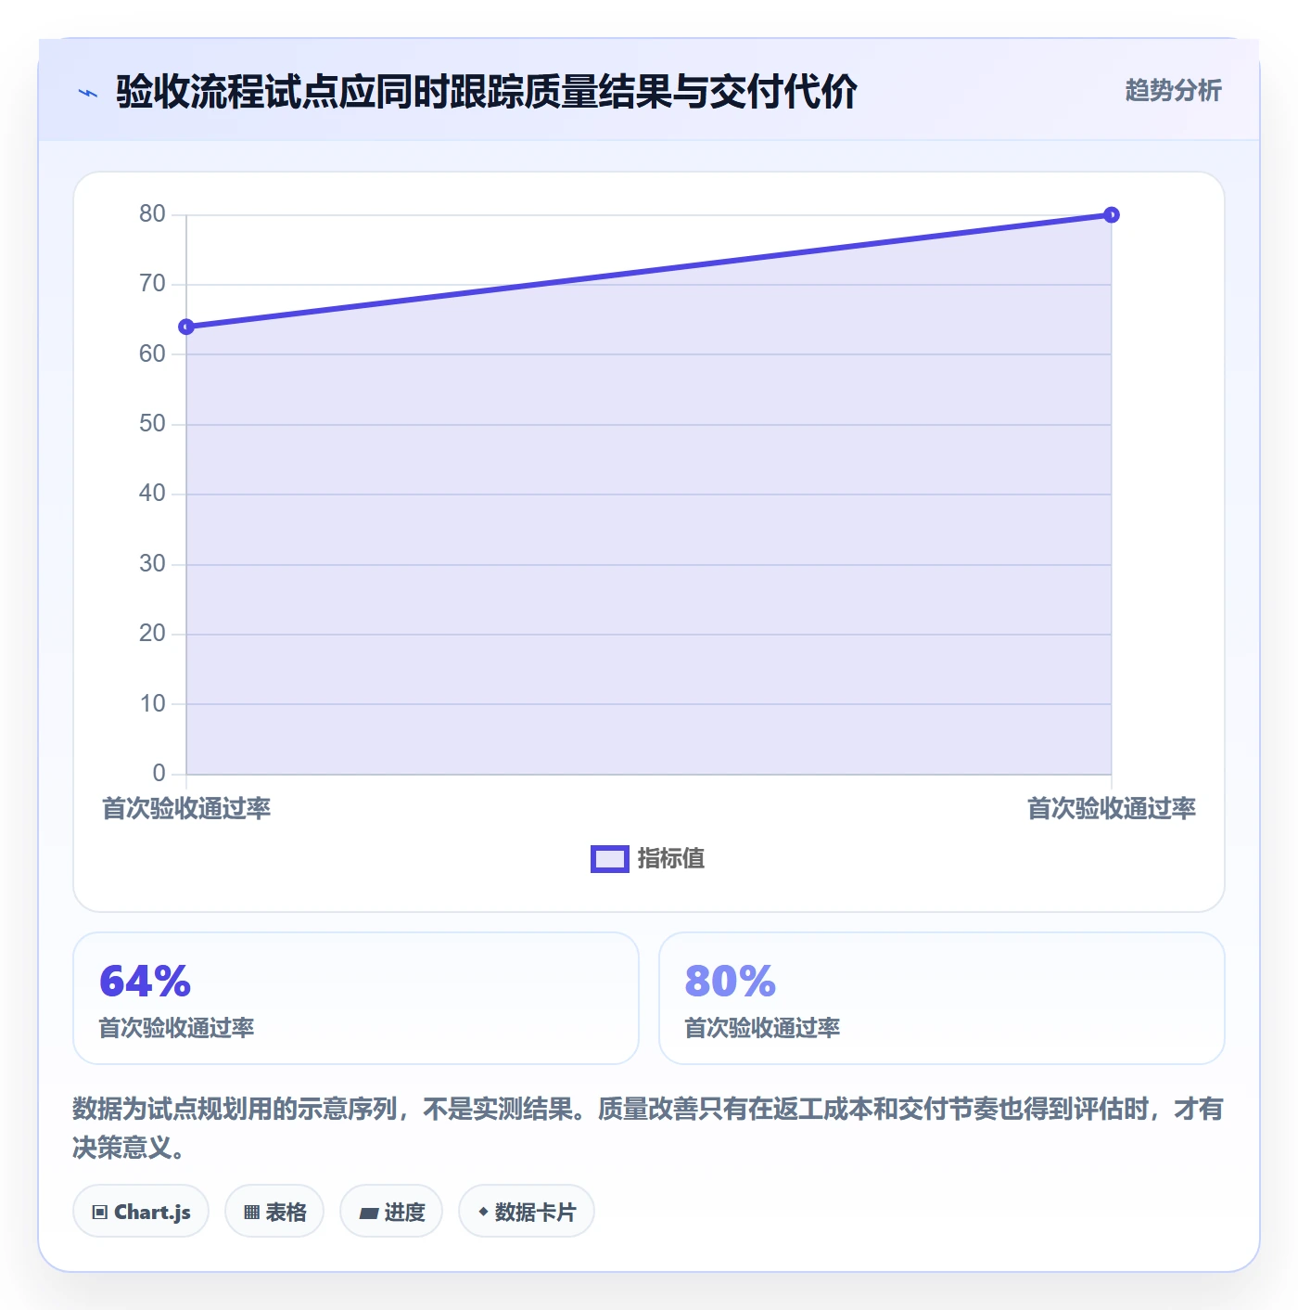Toggle the 指标值 legend item
This screenshot has width=1298, height=1310.
click(x=648, y=859)
